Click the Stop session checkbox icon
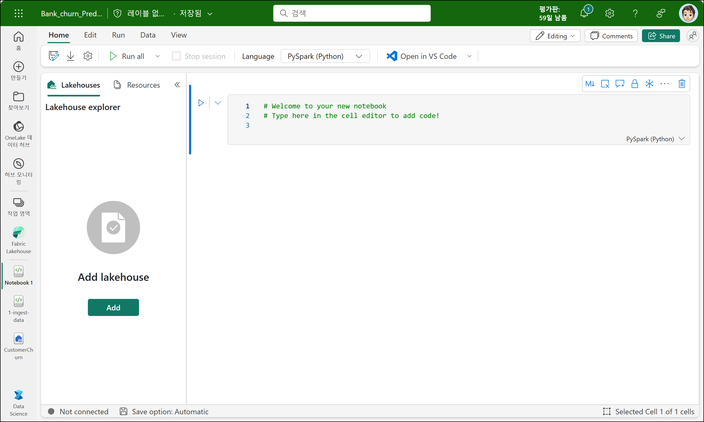This screenshot has width=704, height=422. pos(176,56)
